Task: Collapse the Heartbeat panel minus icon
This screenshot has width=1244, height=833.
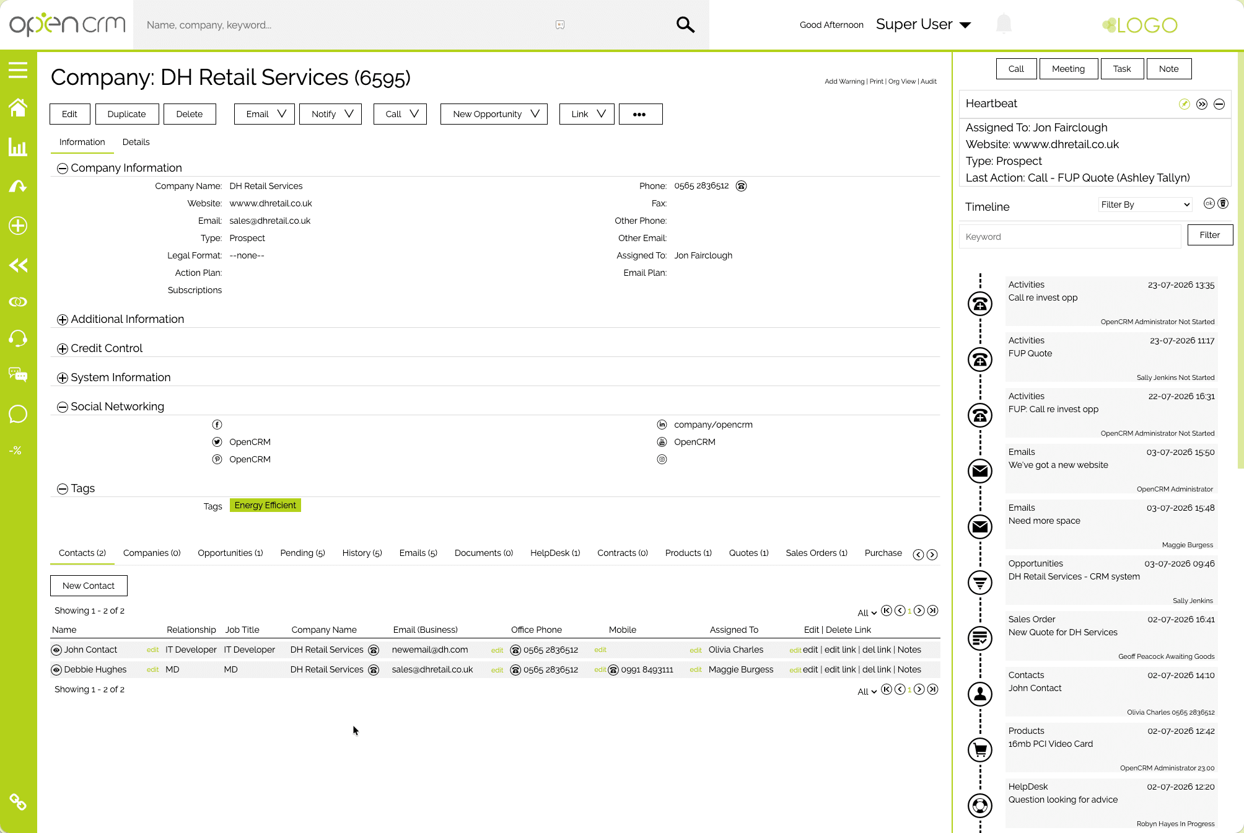Action: point(1219,104)
